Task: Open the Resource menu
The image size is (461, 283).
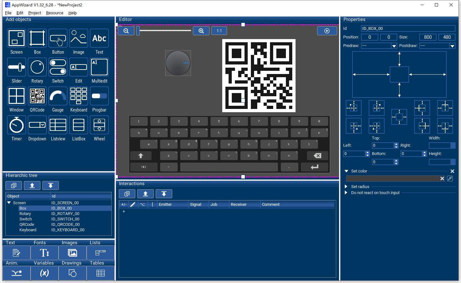Action: (54, 13)
